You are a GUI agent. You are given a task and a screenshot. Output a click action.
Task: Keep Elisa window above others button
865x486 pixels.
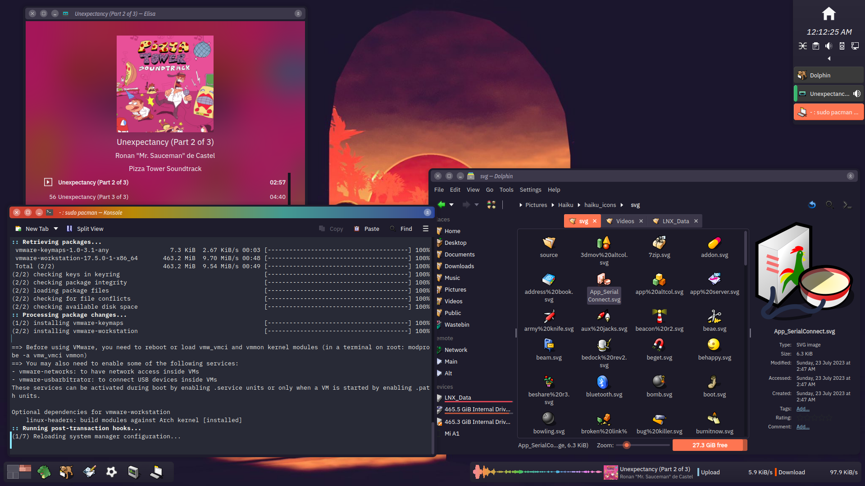[x=298, y=13]
